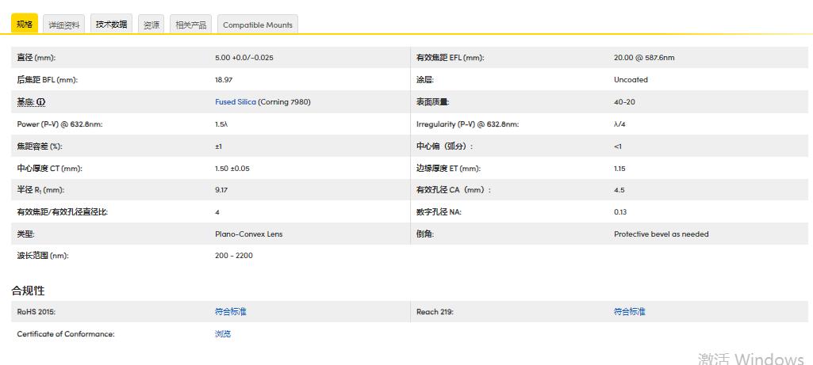Click the wavelength range value 200 - 2200
Screen dimensions: 813x365
[234, 256]
